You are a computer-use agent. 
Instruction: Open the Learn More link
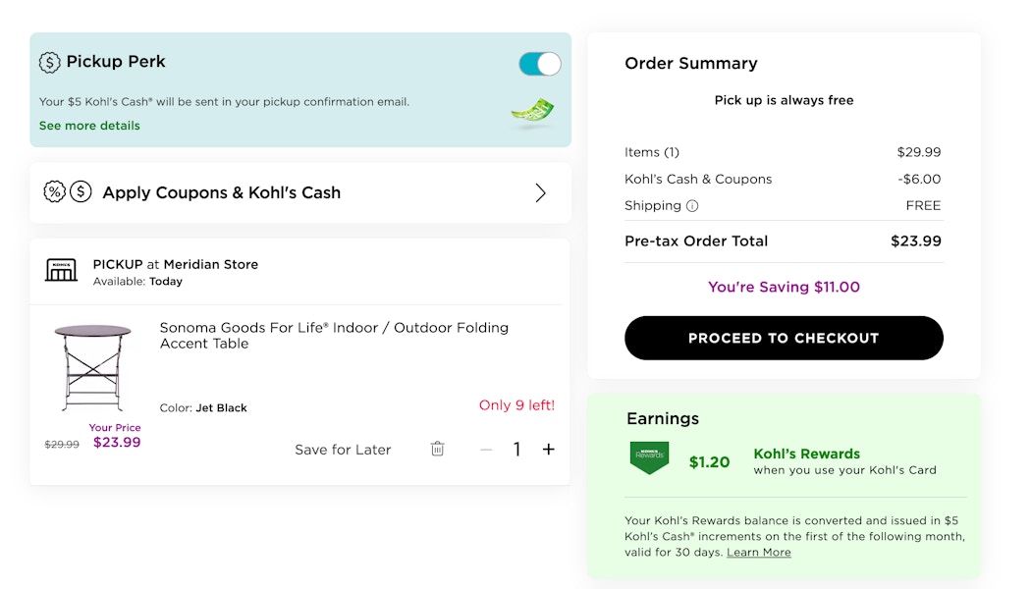coord(759,552)
